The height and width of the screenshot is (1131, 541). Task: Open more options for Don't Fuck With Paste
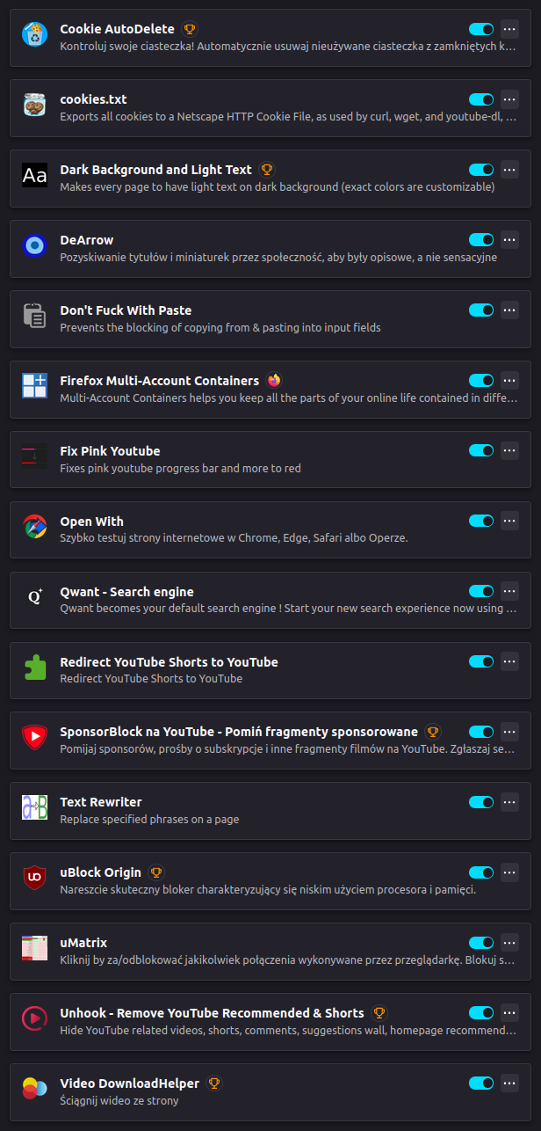pos(509,310)
